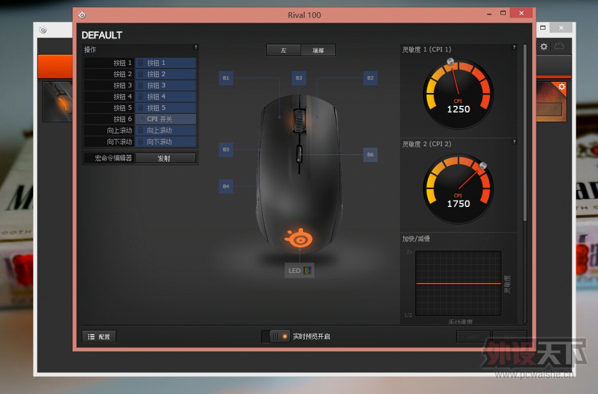Open the 按钮 1 assignment dropdown
598x394 pixels.
tap(165, 63)
